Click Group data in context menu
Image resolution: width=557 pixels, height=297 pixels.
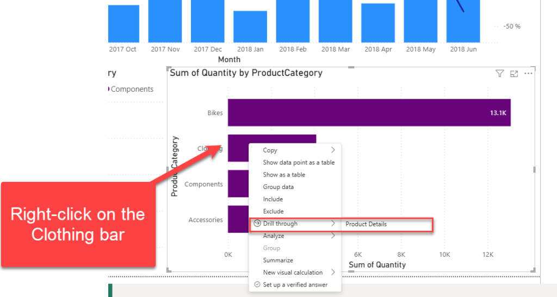(x=278, y=187)
